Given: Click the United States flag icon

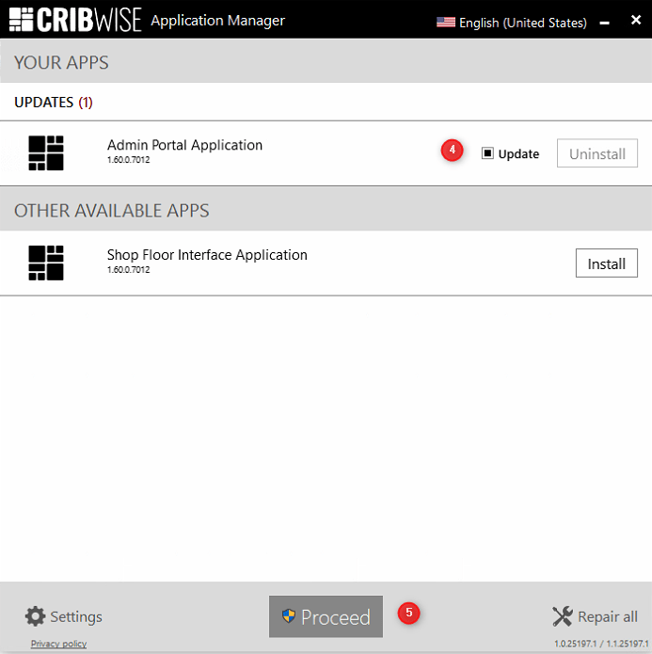Looking at the screenshot, I should coord(445,23).
